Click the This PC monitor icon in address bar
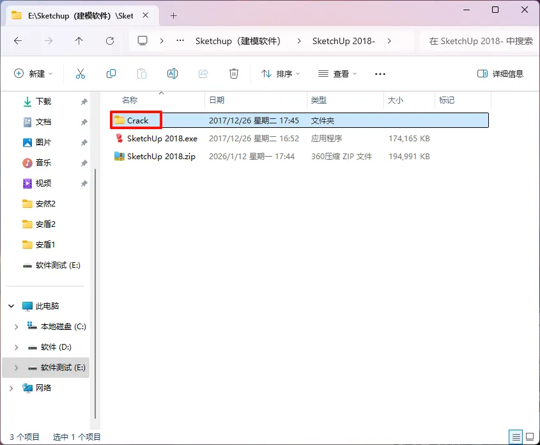Screen dimensions: 540x445 tap(143, 41)
